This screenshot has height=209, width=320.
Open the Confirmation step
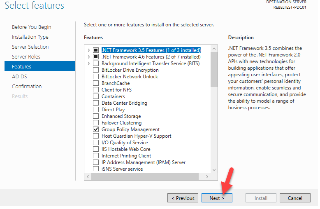[x=27, y=87]
